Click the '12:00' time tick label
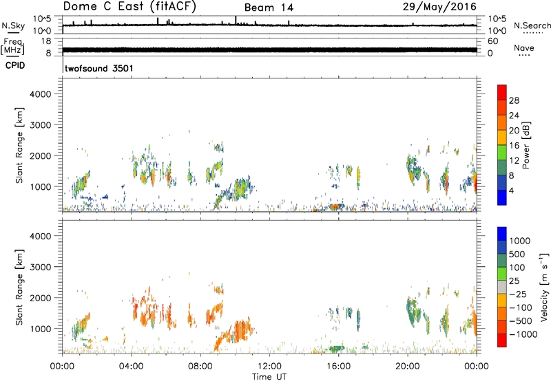Image resolution: width=551 pixels, height=381 pixels. (x=269, y=367)
